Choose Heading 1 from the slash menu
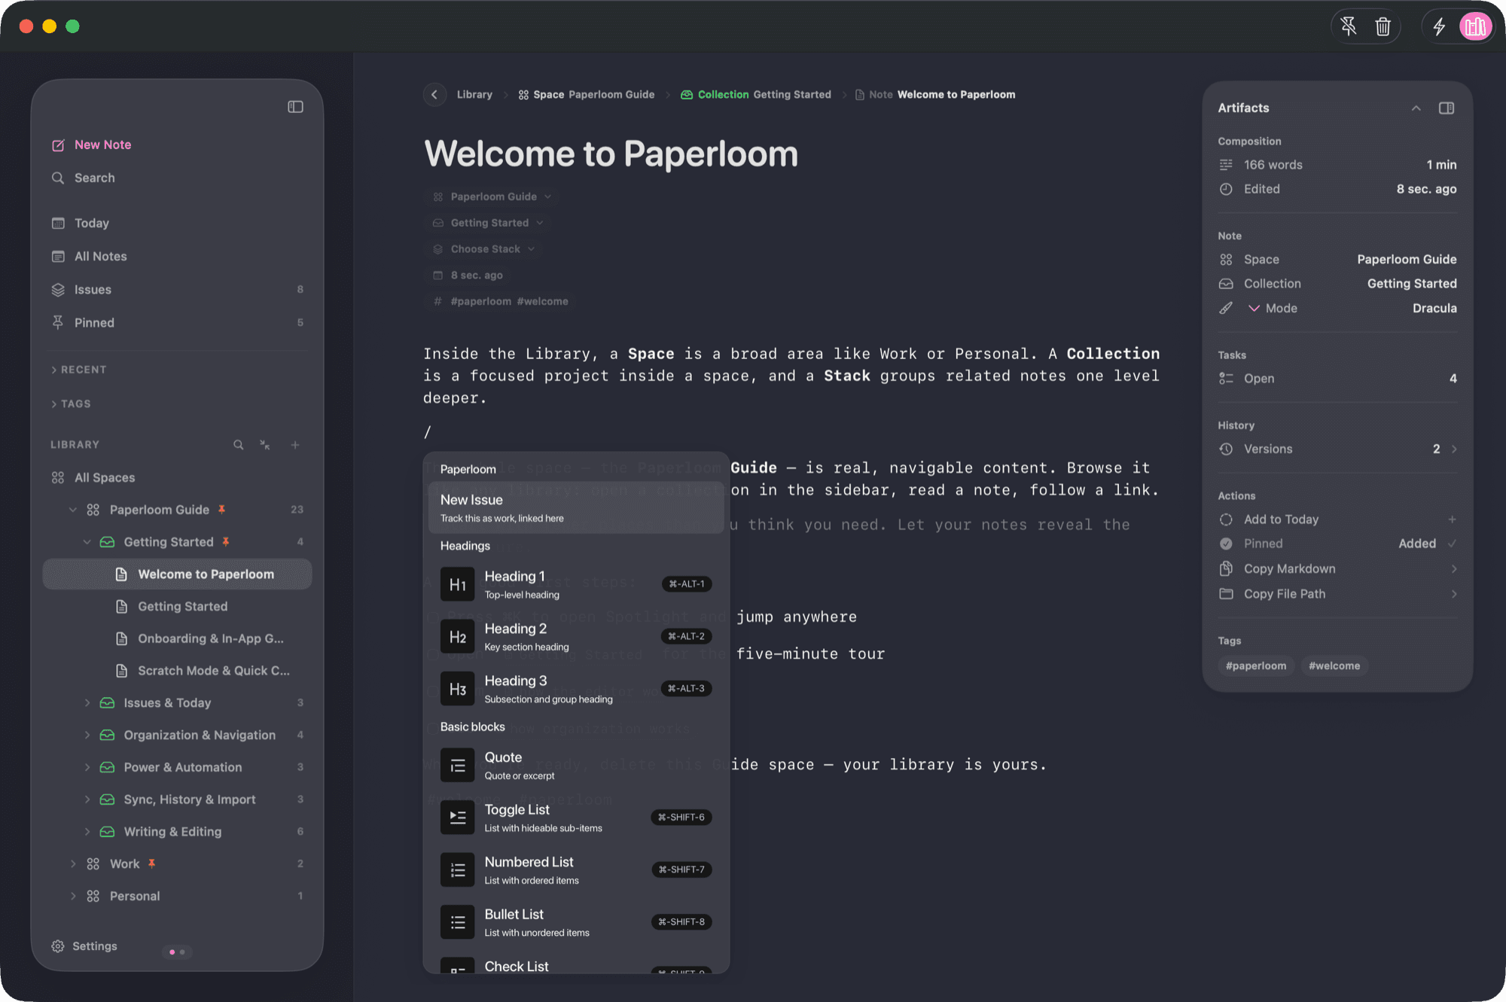Image resolution: width=1506 pixels, height=1002 pixels. pyautogui.click(x=576, y=584)
